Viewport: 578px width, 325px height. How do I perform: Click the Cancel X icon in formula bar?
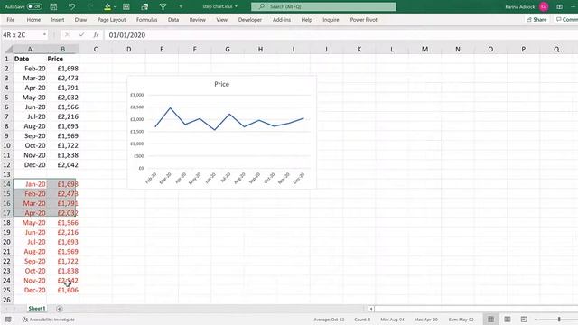click(67, 35)
